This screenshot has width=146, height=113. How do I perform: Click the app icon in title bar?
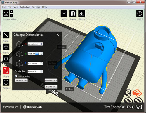[3, 3]
